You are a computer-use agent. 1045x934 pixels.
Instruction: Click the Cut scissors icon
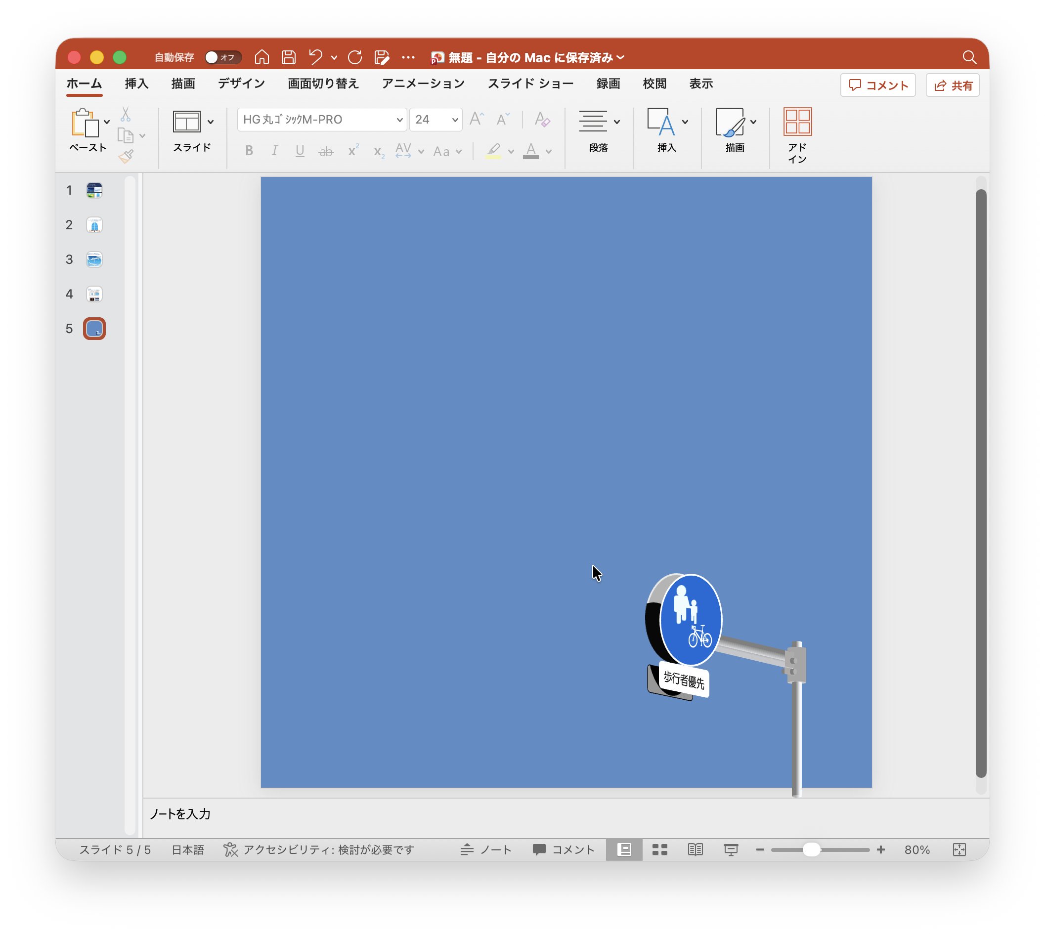tap(126, 114)
